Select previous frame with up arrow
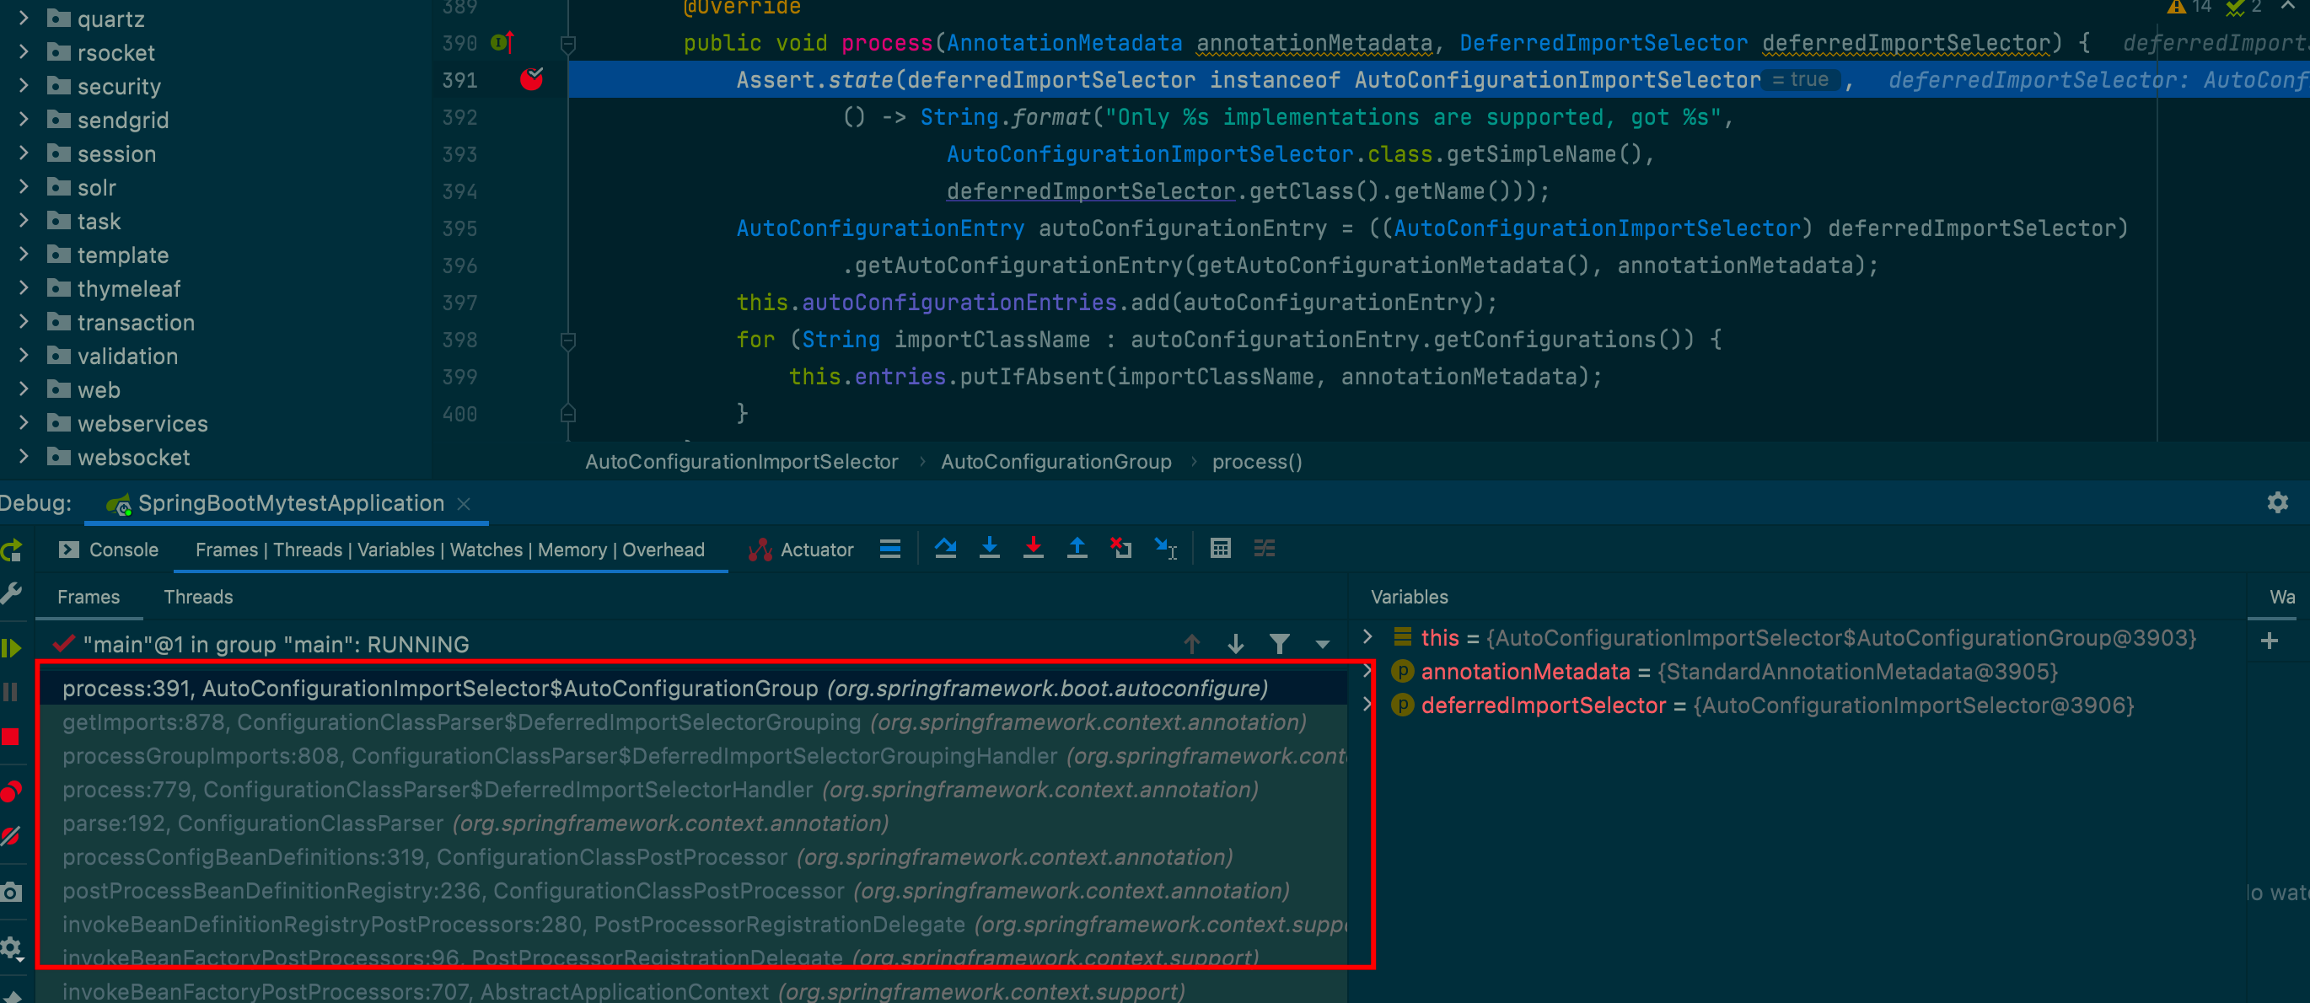The height and width of the screenshot is (1003, 2310). 1192,644
